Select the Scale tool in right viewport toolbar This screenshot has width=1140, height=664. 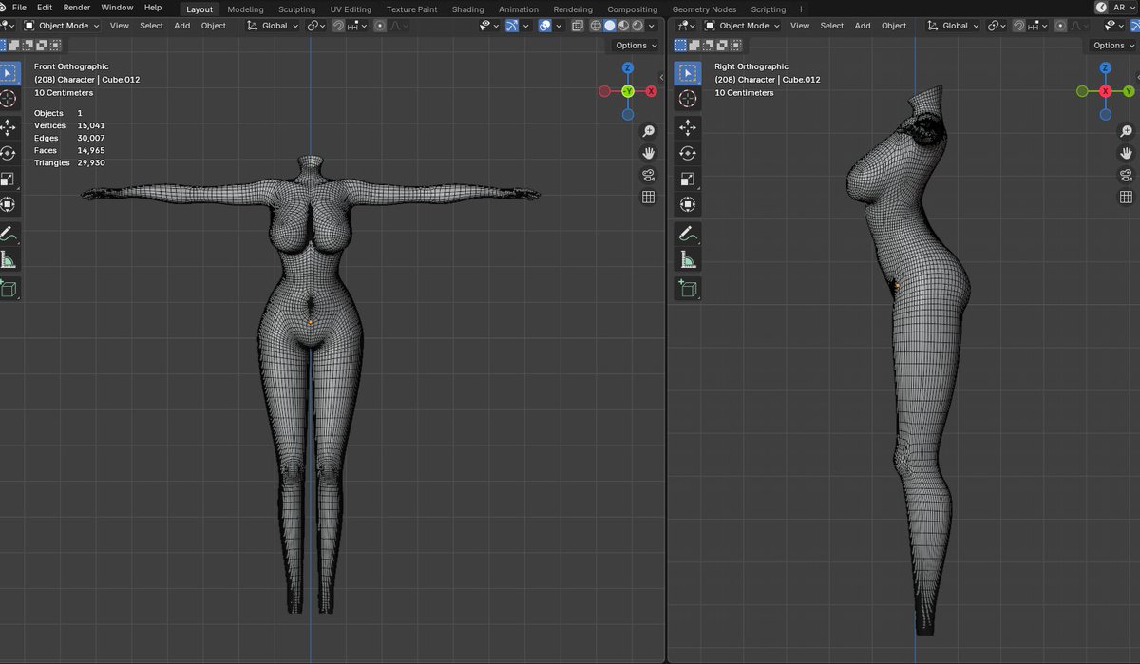pos(688,179)
